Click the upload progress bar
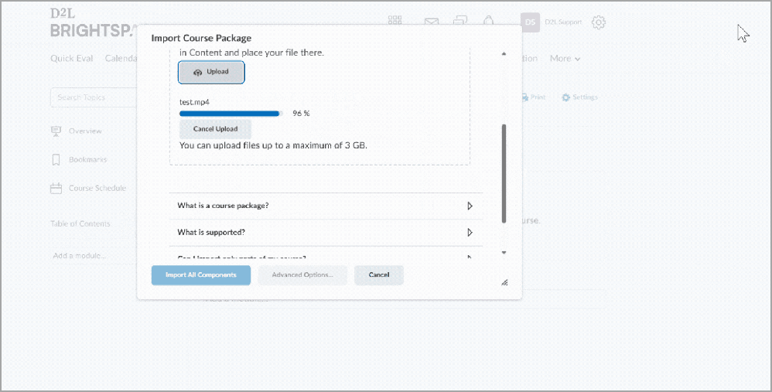Screen dimensions: 772x392 tap(230, 114)
